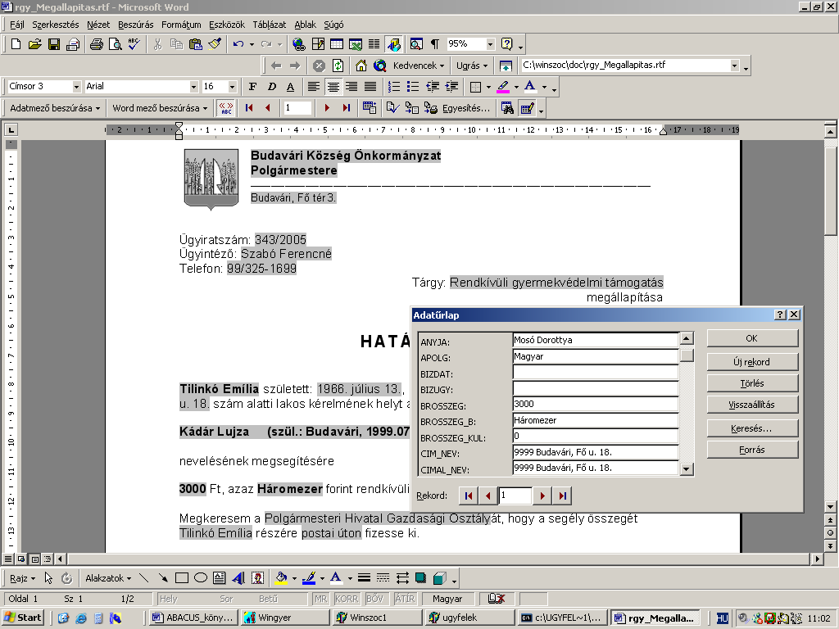This screenshot has height=629, width=839.
Task: Save the document with the floppy icon
Action: tap(54, 44)
